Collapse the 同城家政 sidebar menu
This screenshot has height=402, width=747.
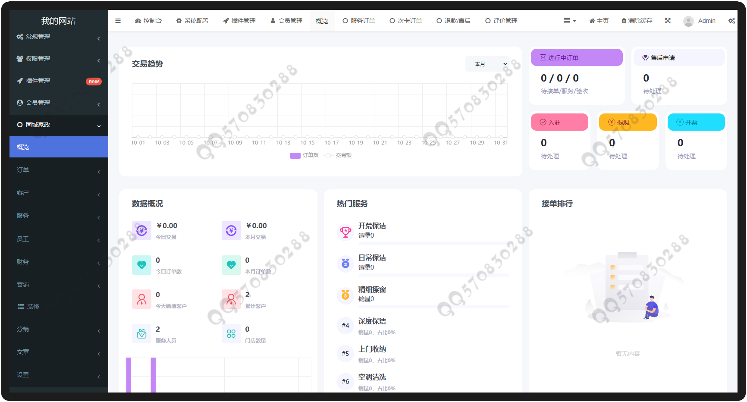[58, 125]
